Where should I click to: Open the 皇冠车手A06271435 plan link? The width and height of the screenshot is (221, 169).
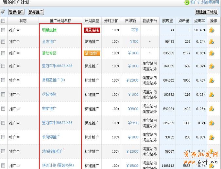57,66
